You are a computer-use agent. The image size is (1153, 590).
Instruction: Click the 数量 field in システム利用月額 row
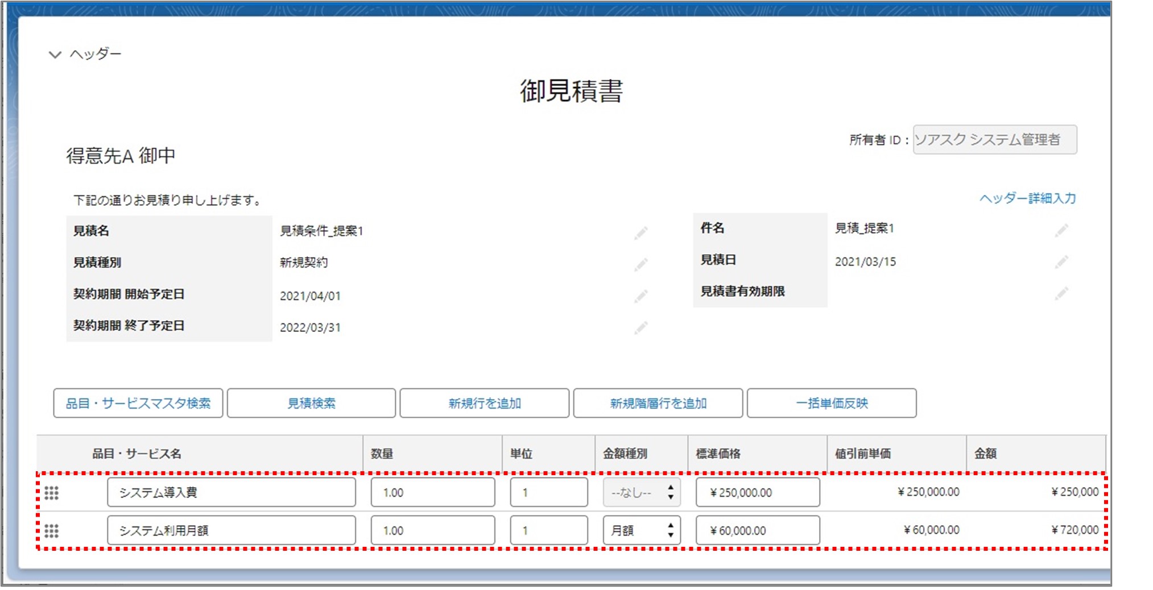point(433,530)
